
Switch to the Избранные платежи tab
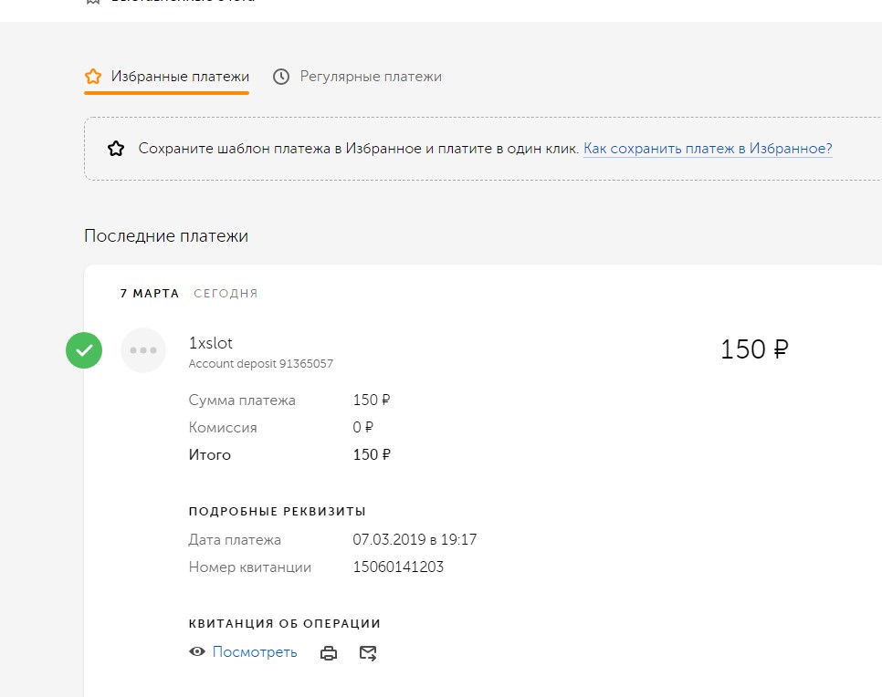click(x=179, y=77)
